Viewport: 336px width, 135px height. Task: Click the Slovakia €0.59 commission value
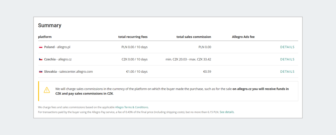(207, 72)
